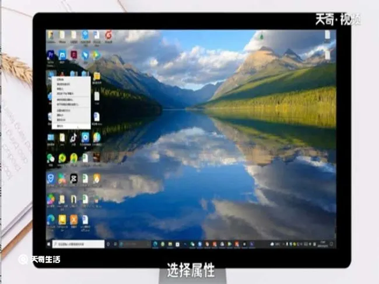The height and width of the screenshot is (284, 379).
Task: Open Microsoft Edge desktop shortcut
Action: click(51, 219)
